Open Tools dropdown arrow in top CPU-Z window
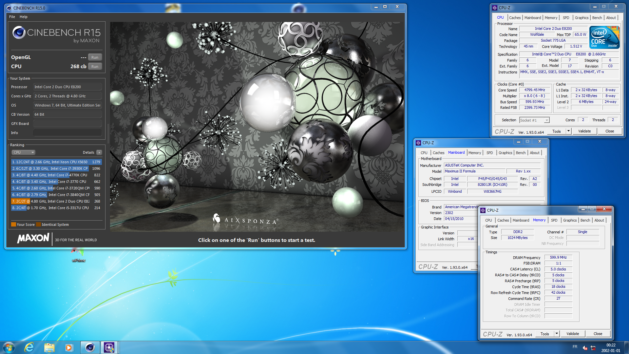 click(x=568, y=131)
